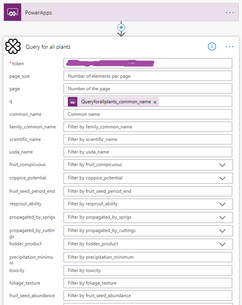
Task: Focus the page_size input field
Action: click(x=147, y=76)
